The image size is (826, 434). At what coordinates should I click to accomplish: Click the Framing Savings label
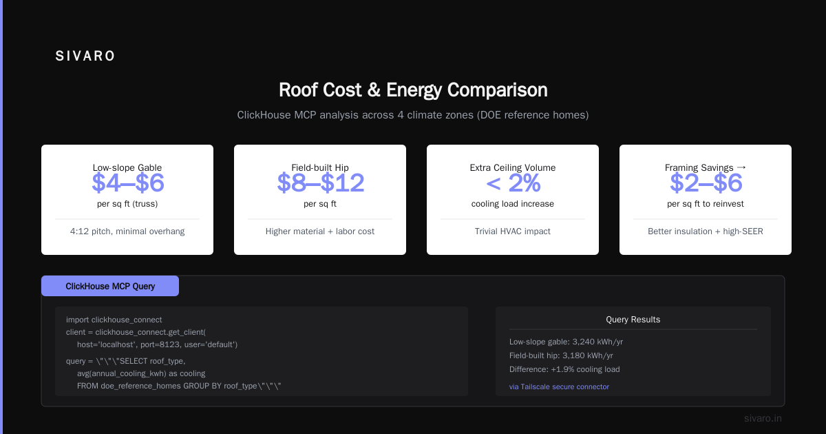706,167
